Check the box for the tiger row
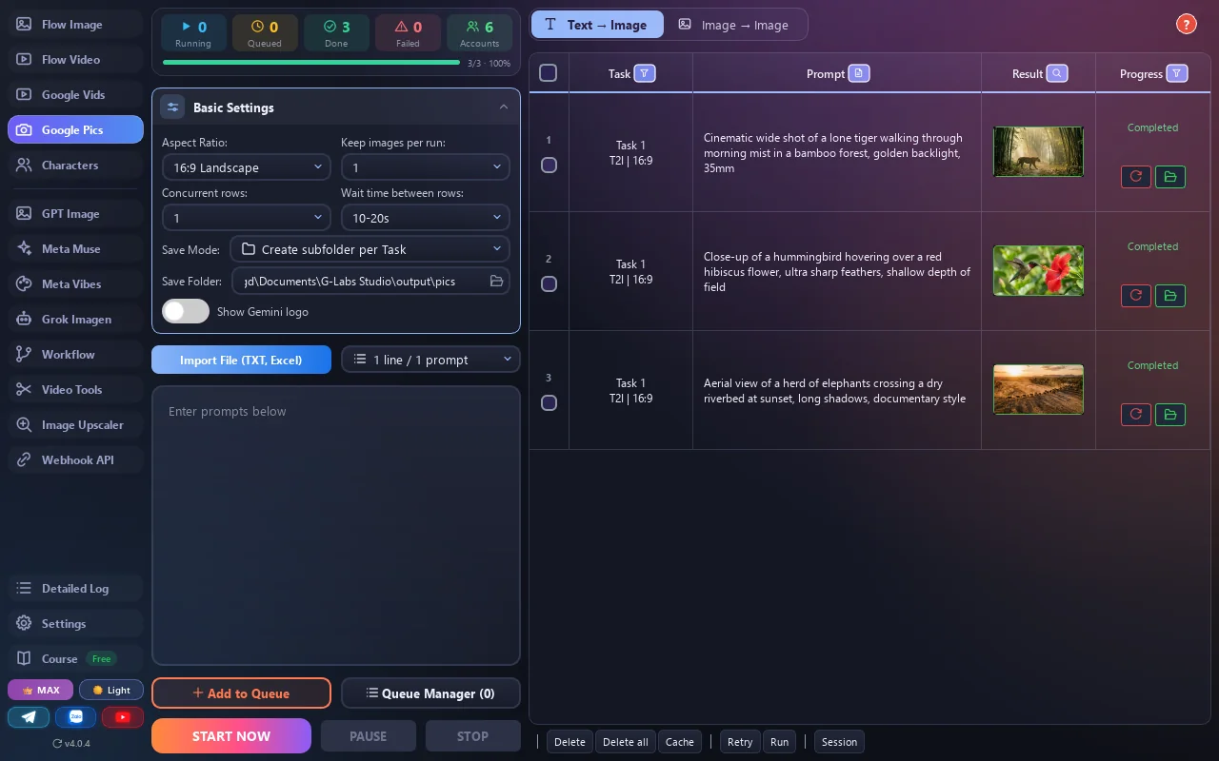 pos(549,165)
